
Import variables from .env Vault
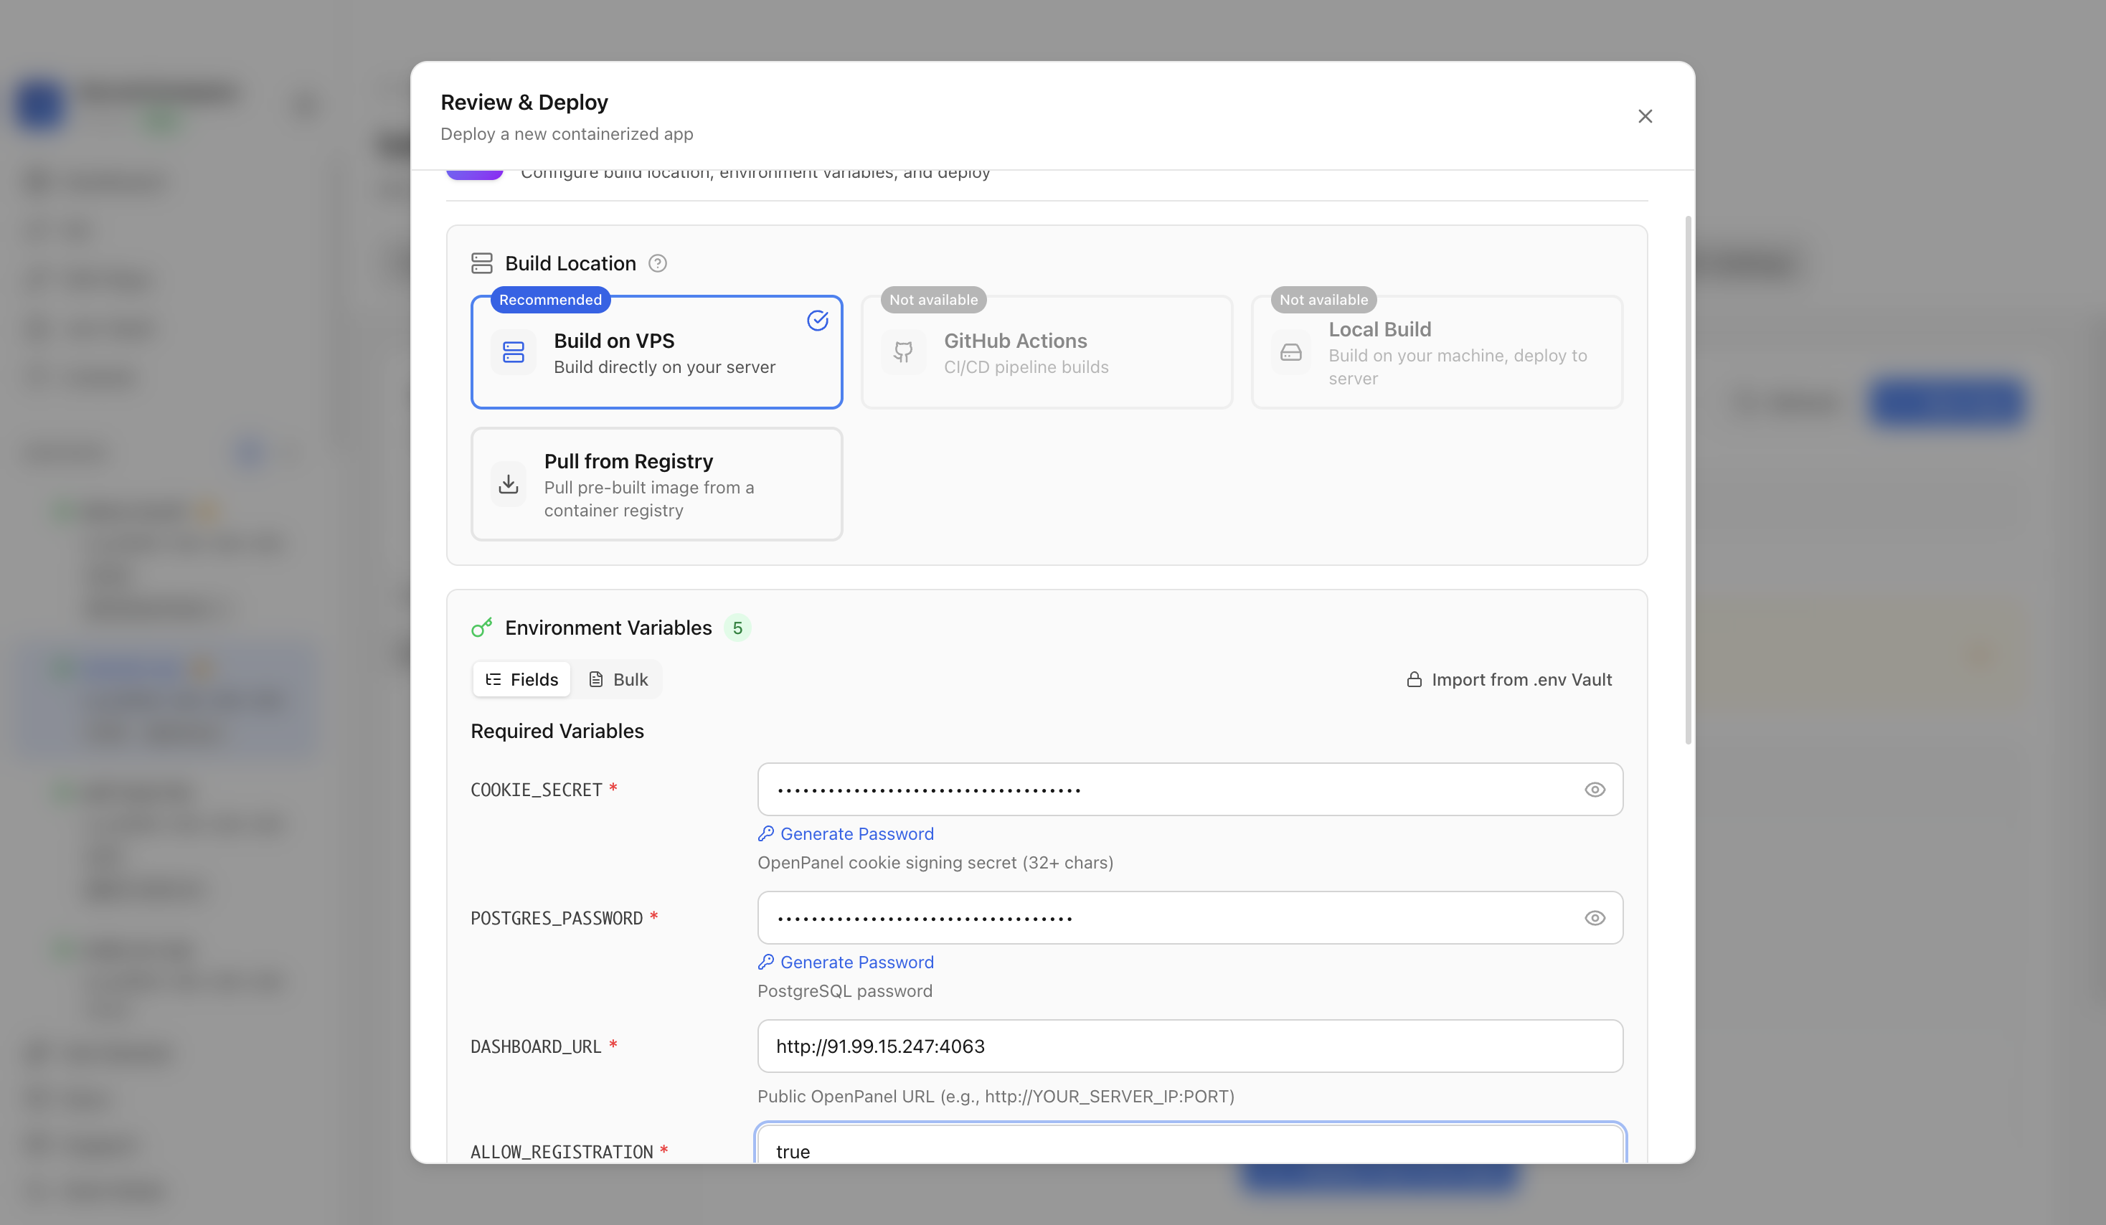[1509, 679]
